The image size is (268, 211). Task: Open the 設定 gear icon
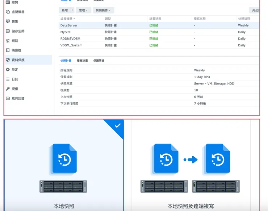click(8, 70)
